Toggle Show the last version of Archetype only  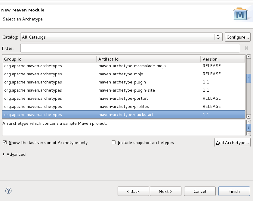[x=5, y=143]
